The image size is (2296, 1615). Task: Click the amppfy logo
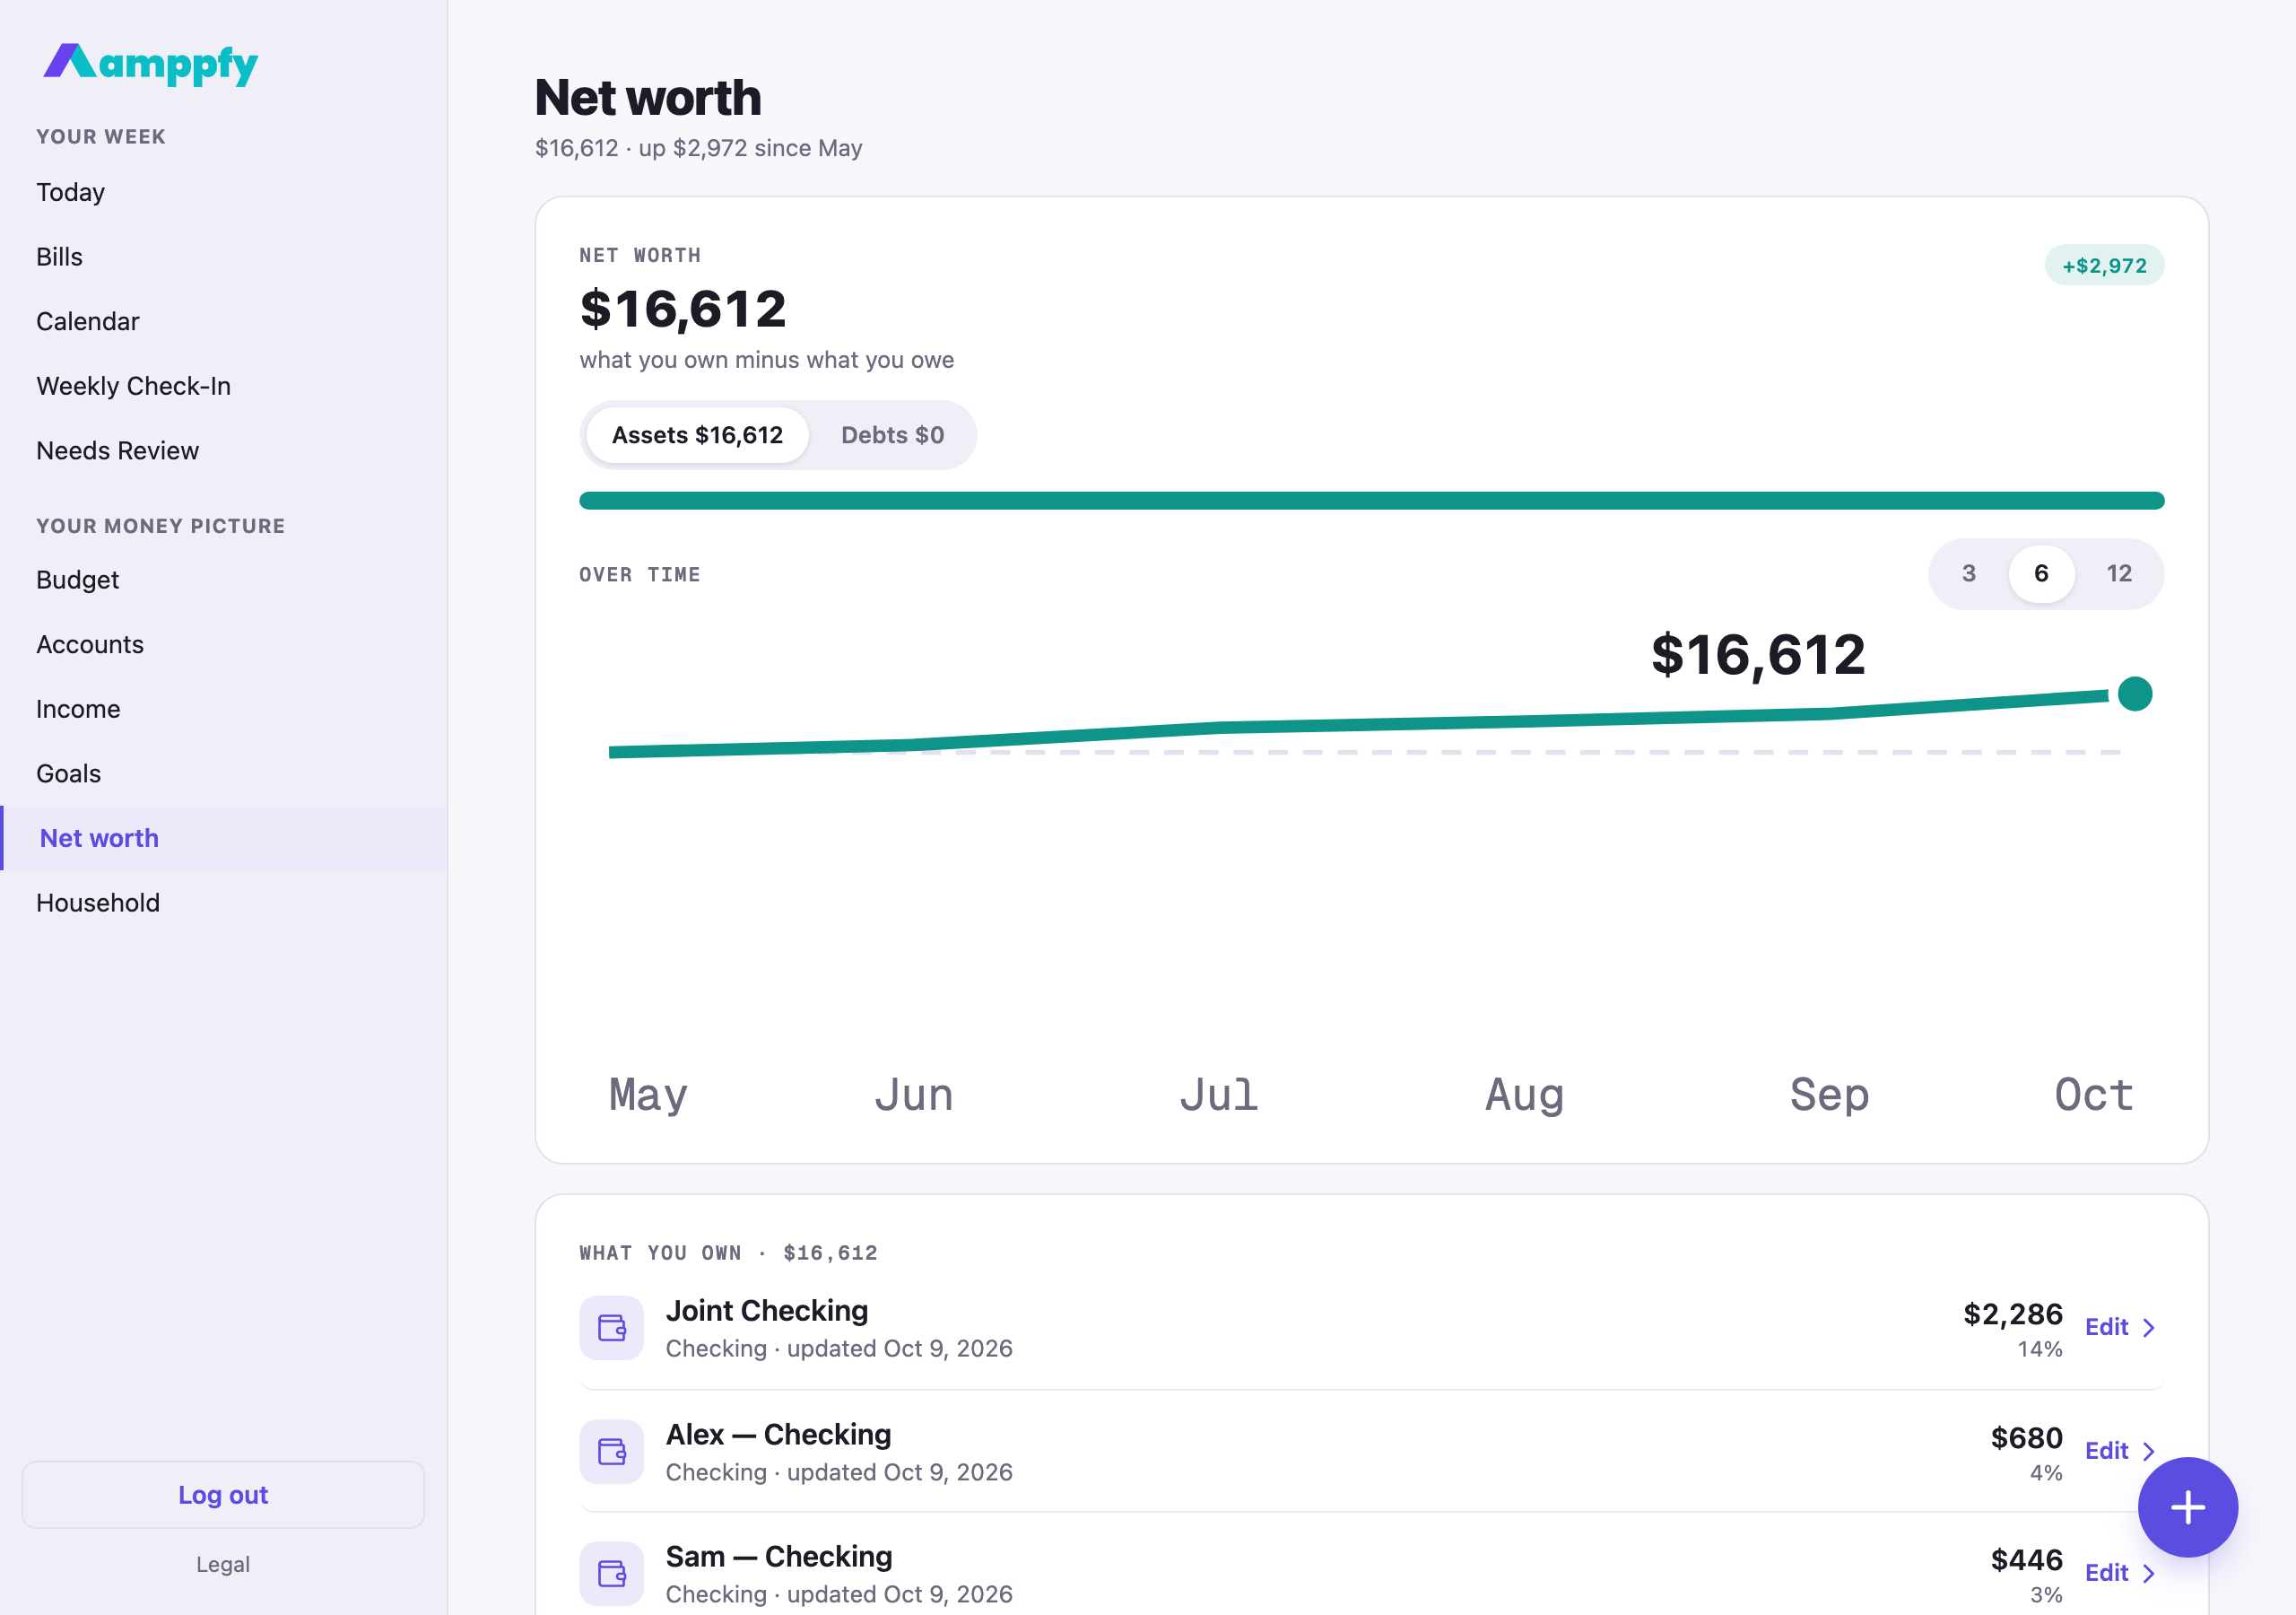pyautogui.click(x=150, y=63)
